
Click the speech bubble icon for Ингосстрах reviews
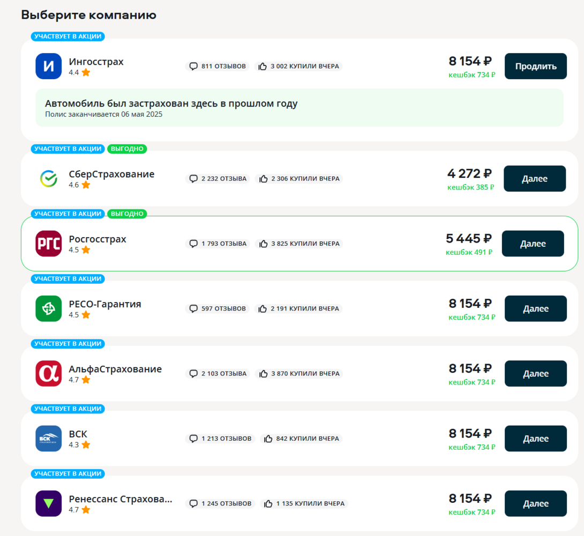pyautogui.click(x=193, y=66)
